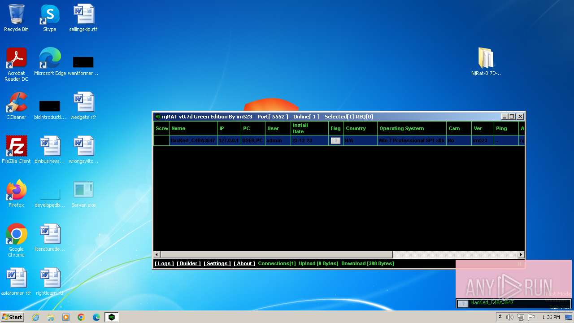
Task: Click Ver column header
Action: click(x=483, y=128)
